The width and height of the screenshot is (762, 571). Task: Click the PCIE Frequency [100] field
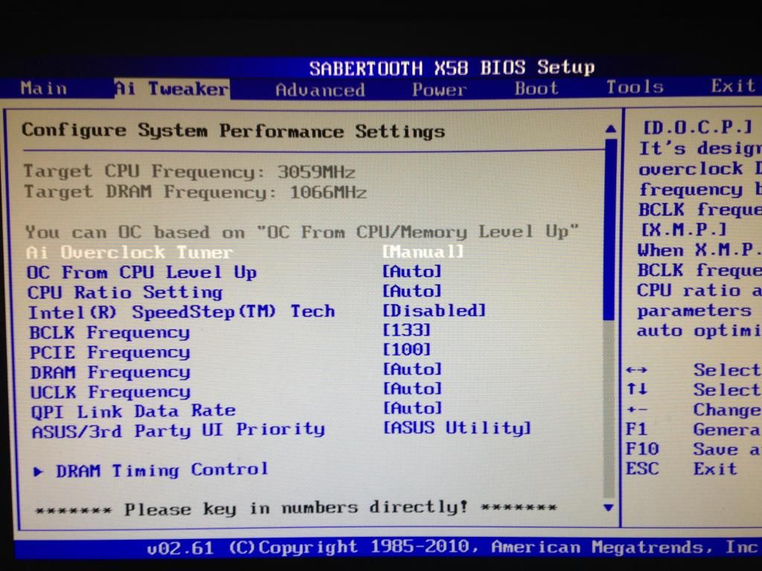coord(407,349)
